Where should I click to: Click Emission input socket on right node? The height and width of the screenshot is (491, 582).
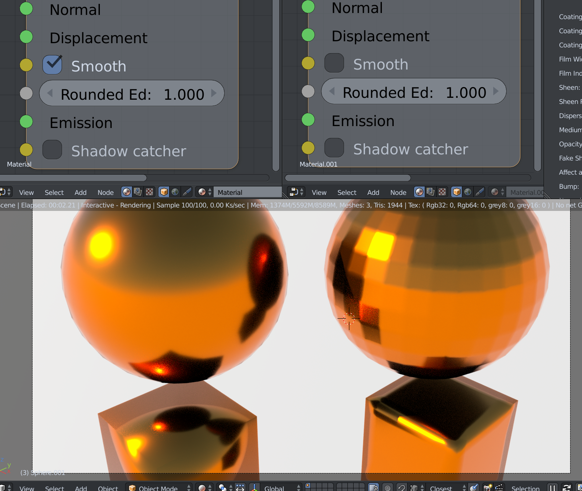[x=308, y=120]
